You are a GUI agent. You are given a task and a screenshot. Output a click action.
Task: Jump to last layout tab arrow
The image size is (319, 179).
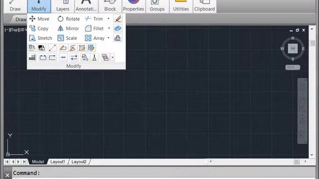click(x=24, y=162)
